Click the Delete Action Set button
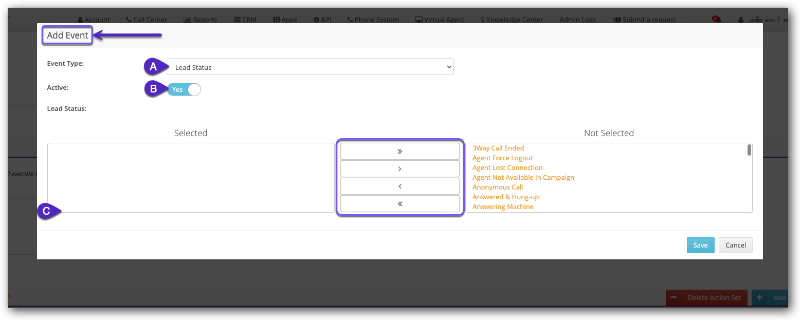 [x=706, y=297]
